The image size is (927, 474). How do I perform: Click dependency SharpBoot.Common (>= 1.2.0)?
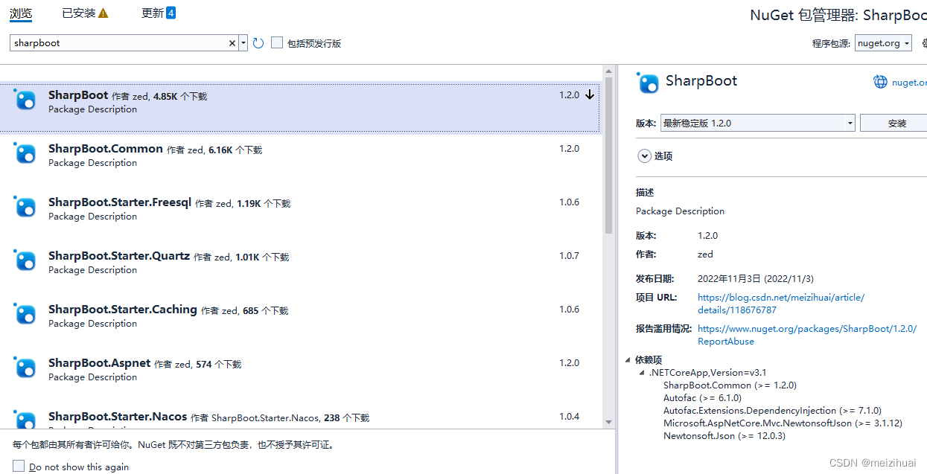(x=730, y=385)
